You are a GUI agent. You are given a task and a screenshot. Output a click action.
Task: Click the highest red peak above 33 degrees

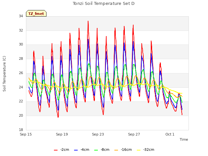[88, 21]
